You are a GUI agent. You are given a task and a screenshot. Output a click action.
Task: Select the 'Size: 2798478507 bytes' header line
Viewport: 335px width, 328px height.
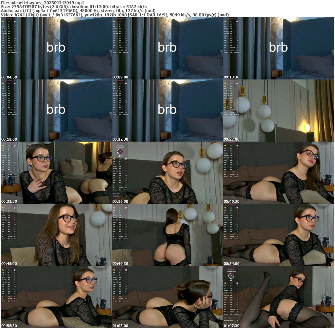[74, 7]
